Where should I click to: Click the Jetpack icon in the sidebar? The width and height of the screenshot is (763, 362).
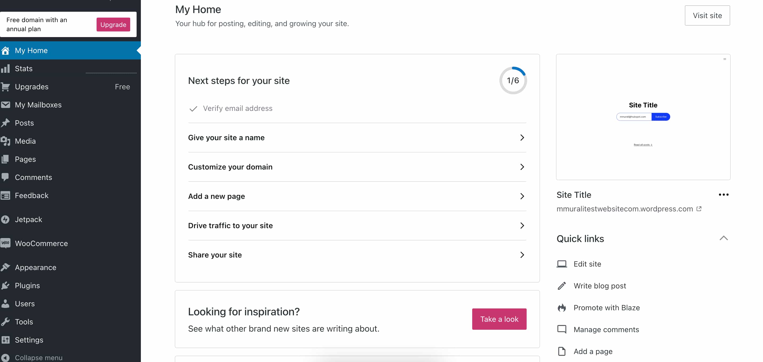6,219
